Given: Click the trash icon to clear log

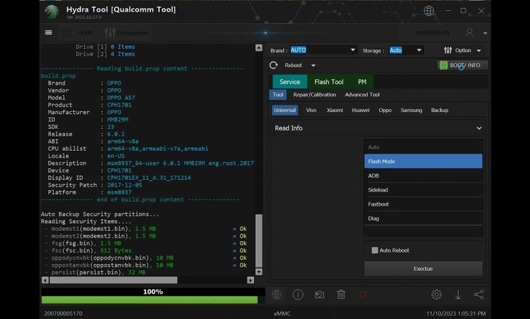Looking at the screenshot, I should point(341,295).
